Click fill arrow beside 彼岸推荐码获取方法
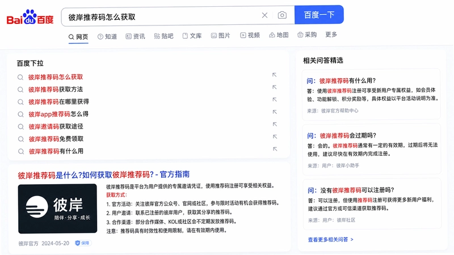This screenshot has width=454, height=255. (x=275, y=87)
